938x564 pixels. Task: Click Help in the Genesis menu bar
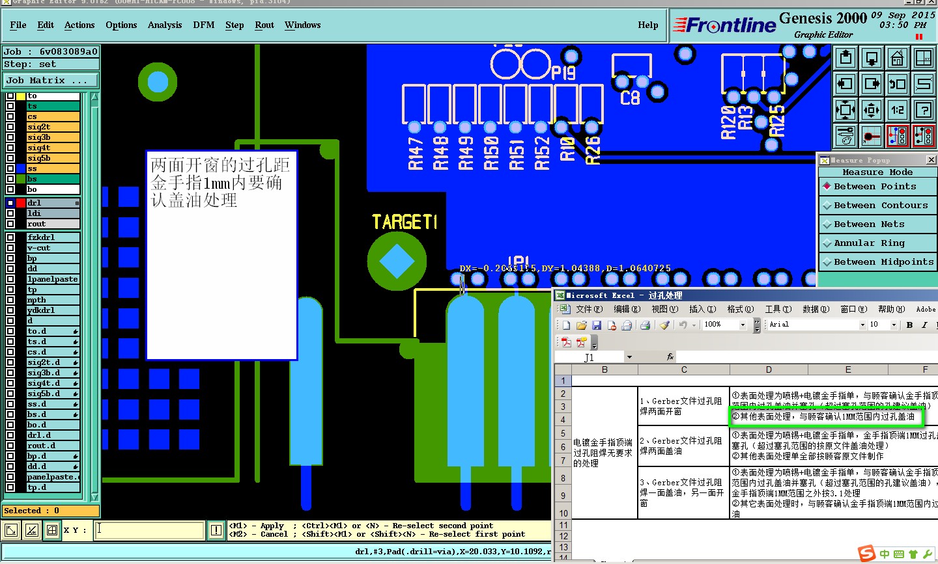[648, 25]
